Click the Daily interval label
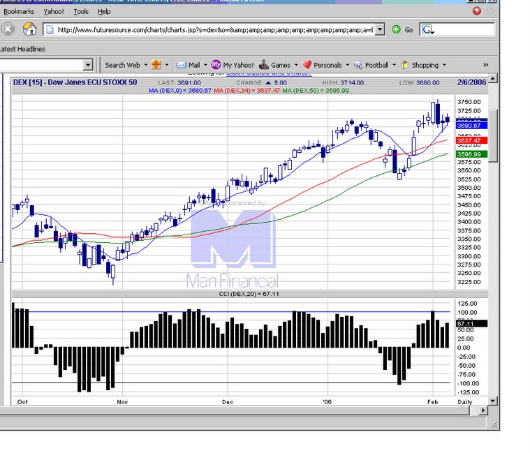The height and width of the screenshot is (453, 530). click(465, 402)
